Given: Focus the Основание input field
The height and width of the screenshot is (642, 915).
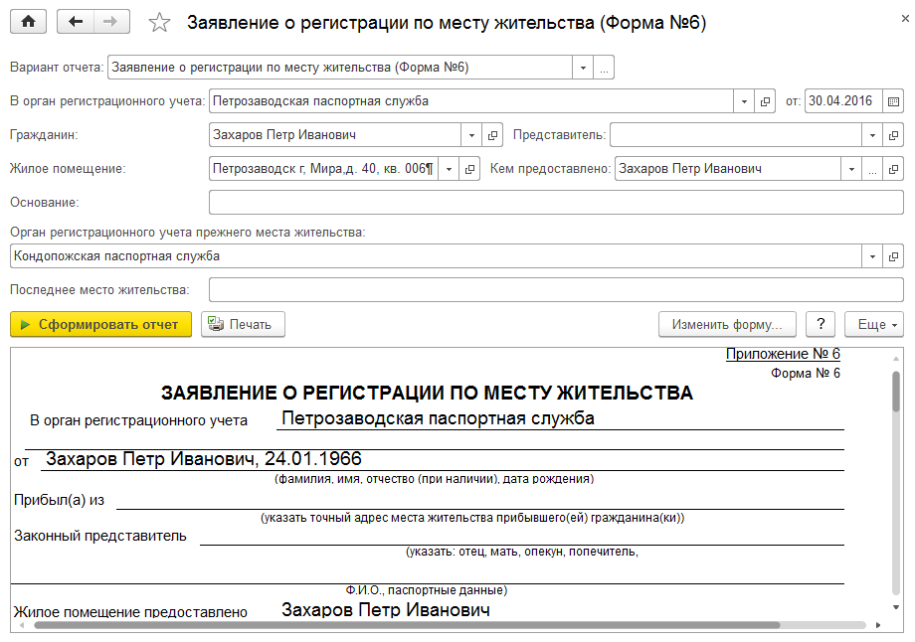Looking at the screenshot, I should 556,203.
